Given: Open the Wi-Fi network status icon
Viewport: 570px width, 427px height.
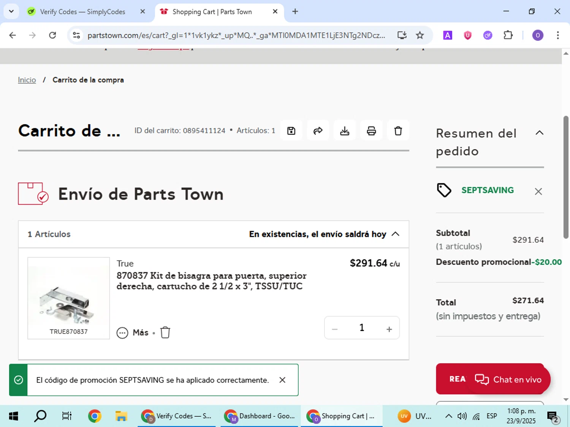Looking at the screenshot, I should click(476, 416).
